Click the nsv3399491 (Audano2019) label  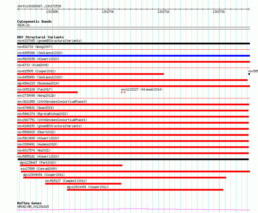coord(37,144)
